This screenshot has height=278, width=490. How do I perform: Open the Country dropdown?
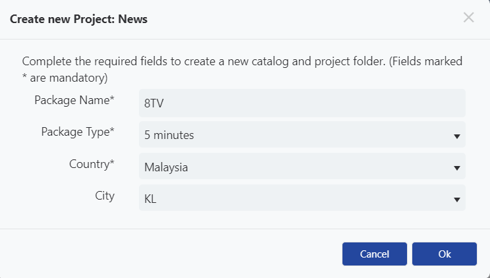click(302, 167)
